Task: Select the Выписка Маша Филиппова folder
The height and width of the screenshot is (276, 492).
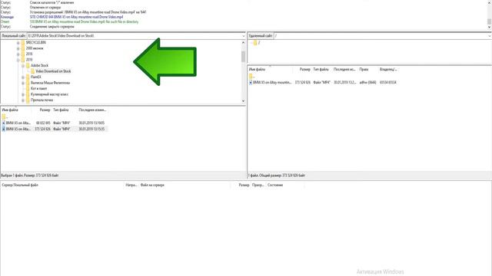Action: click(50, 83)
